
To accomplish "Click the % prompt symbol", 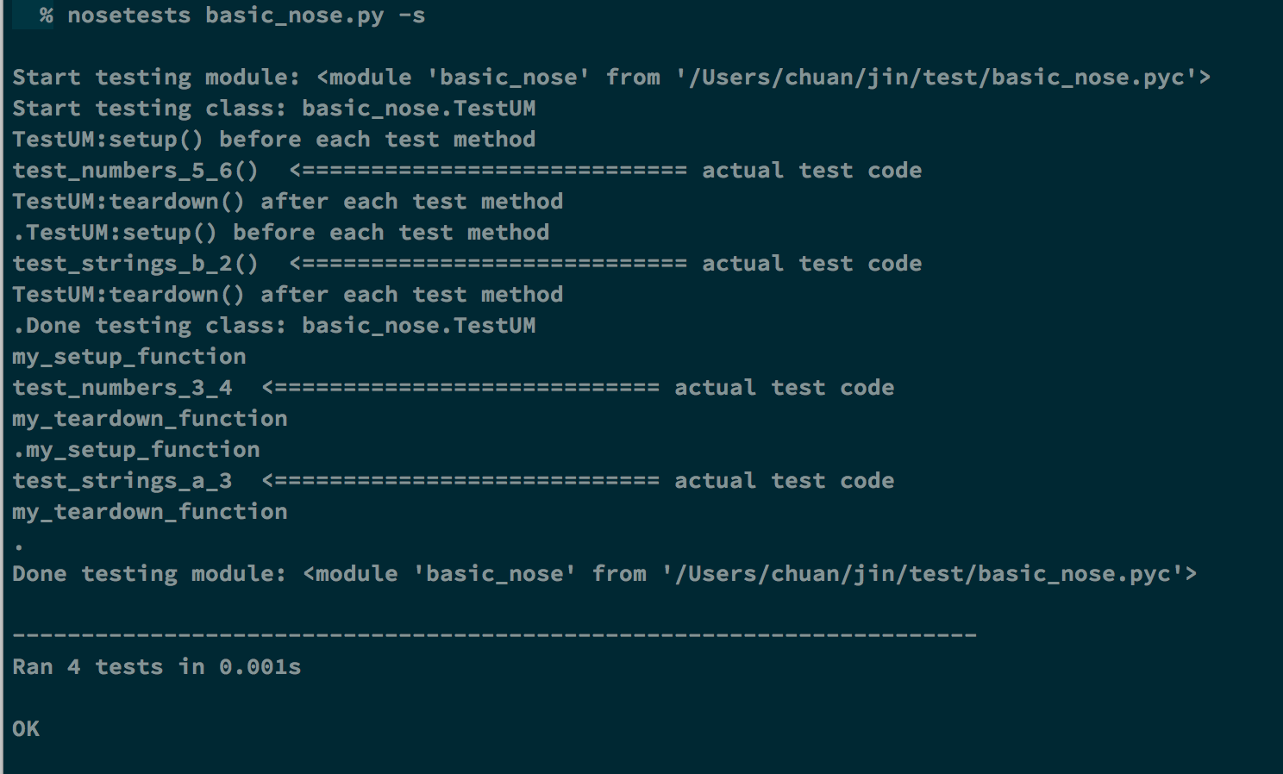I will point(46,16).
